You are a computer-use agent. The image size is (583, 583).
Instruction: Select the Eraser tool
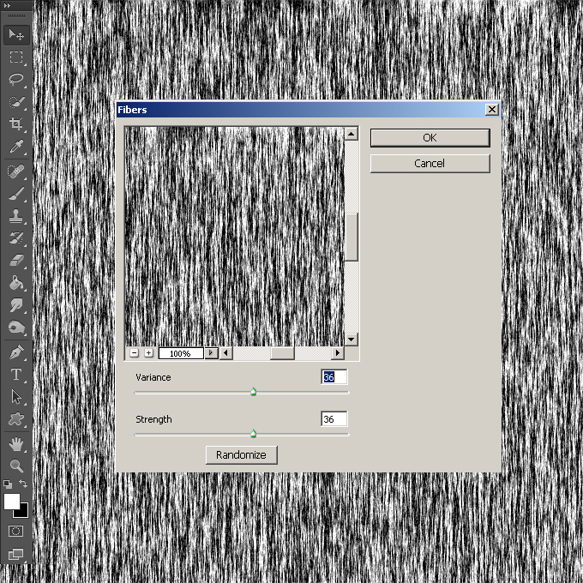[16, 261]
